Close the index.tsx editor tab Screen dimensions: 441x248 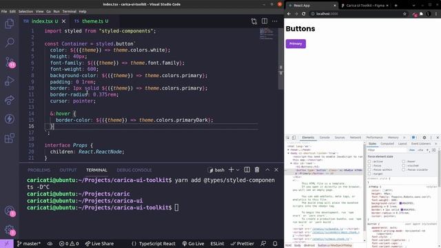(64, 21)
